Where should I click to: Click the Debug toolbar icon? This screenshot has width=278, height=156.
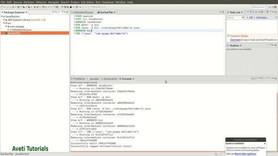click(x=13, y=7)
